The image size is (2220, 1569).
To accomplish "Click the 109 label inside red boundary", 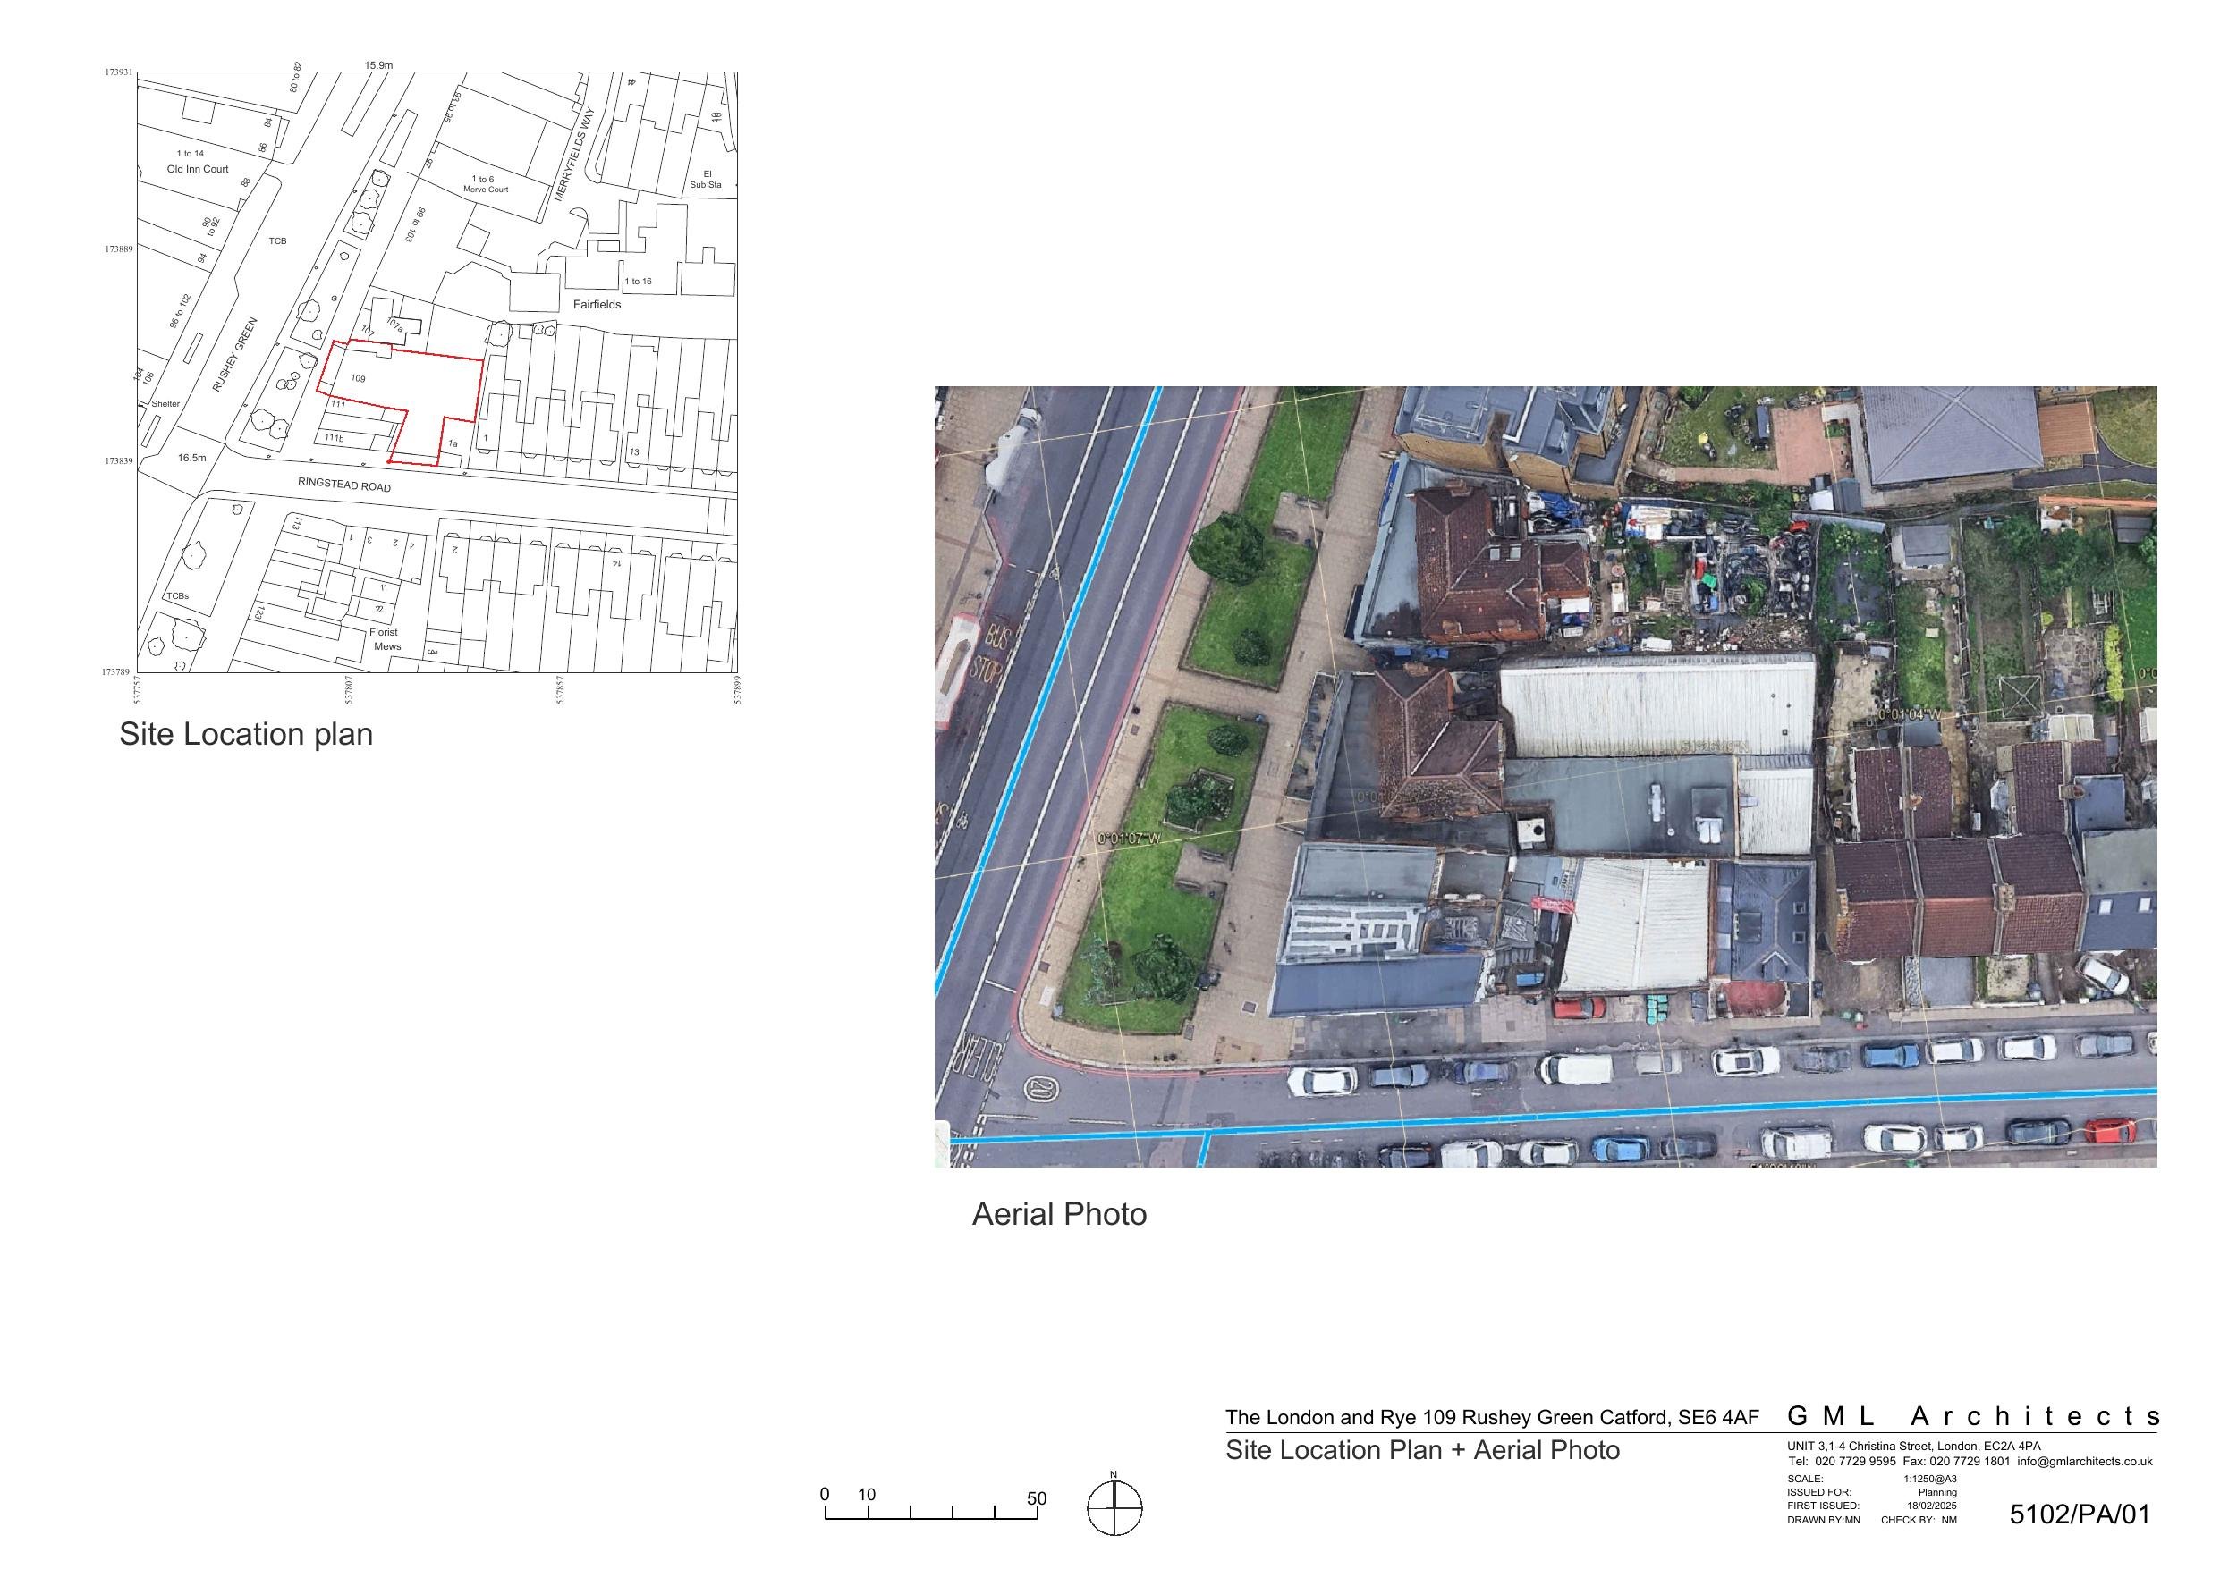I will 358,379.
